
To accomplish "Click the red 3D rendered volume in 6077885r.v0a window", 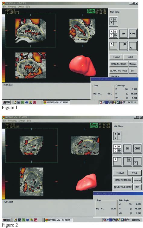I will click(x=86, y=182).
